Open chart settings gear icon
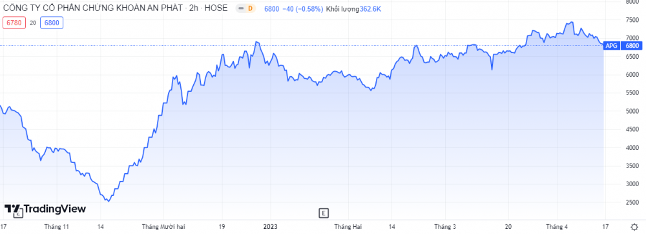This screenshot has width=646, height=234. click(x=635, y=227)
